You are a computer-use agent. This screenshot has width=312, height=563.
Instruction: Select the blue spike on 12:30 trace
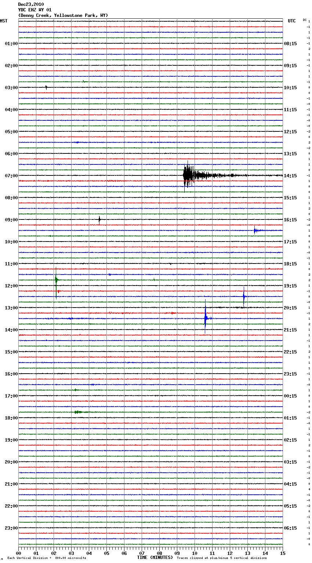(244, 297)
